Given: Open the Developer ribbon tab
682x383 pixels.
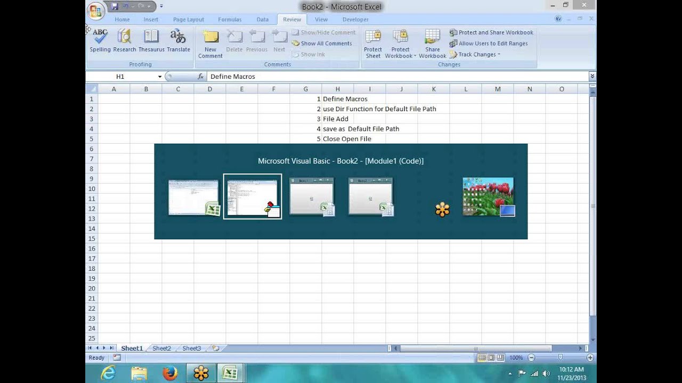Looking at the screenshot, I should click(x=355, y=20).
